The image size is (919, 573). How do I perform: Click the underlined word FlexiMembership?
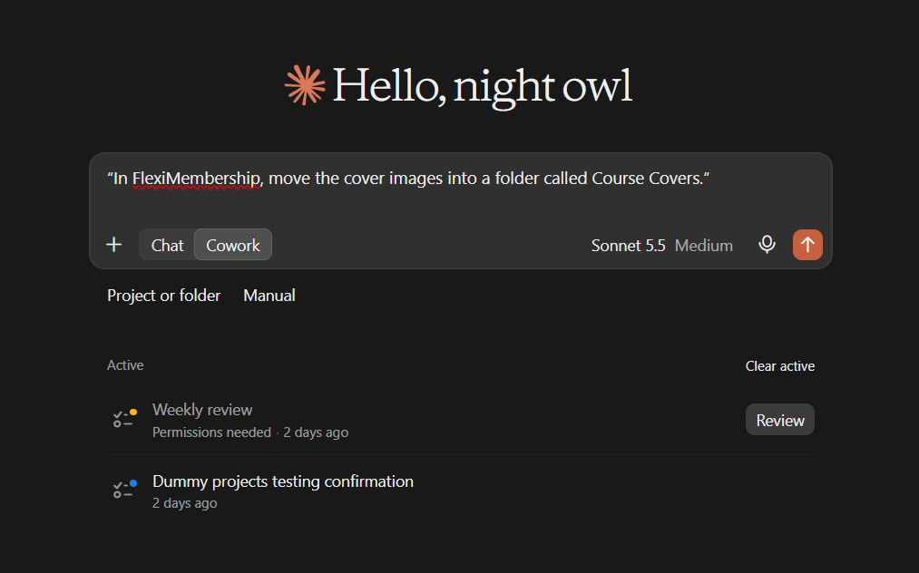pos(196,178)
